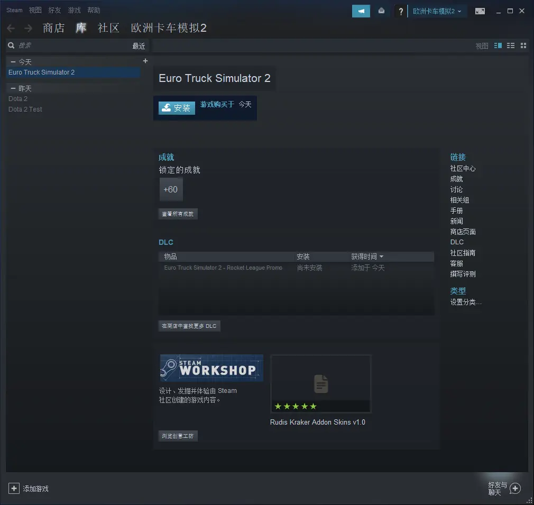Go forward with the right arrow
This screenshot has width=534, height=505.
coord(29,28)
